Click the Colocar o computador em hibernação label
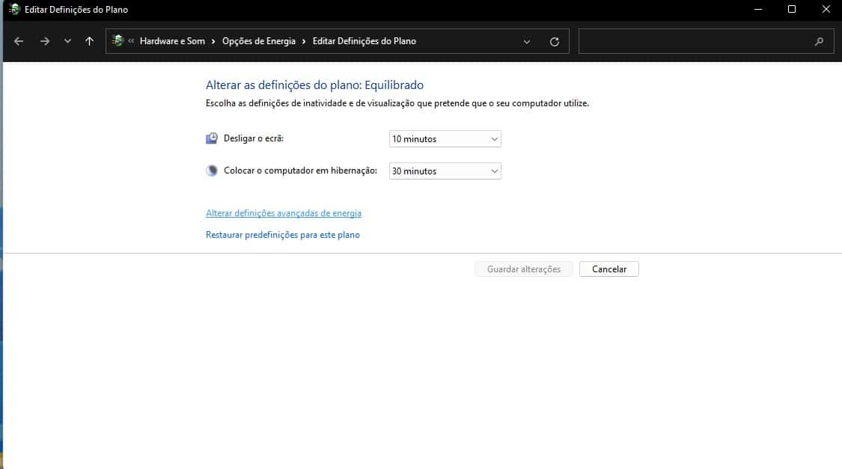The width and height of the screenshot is (842, 469). point(301,171)
